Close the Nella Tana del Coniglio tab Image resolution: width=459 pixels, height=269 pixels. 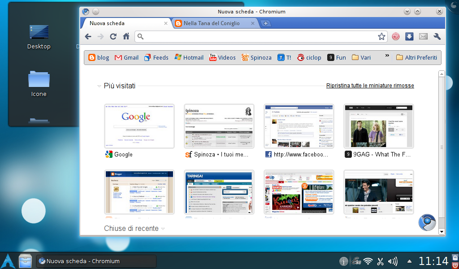253,23
